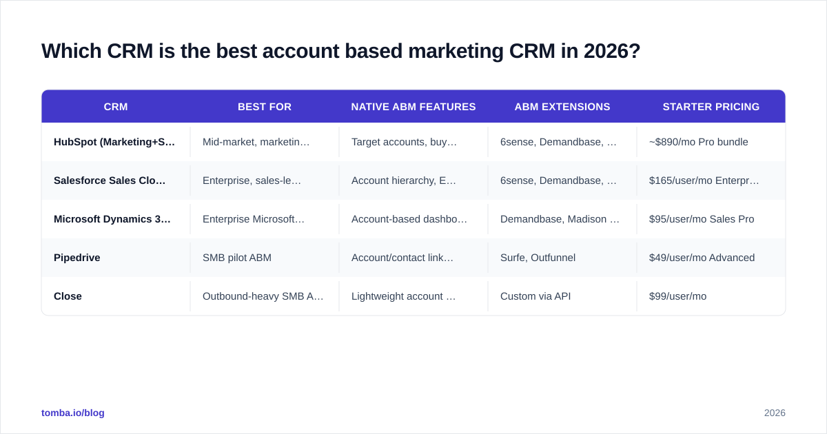The image size is (827, 434).
Task: Click the 'Account/contact link…' cell
Action: click(x=413, y=258)
